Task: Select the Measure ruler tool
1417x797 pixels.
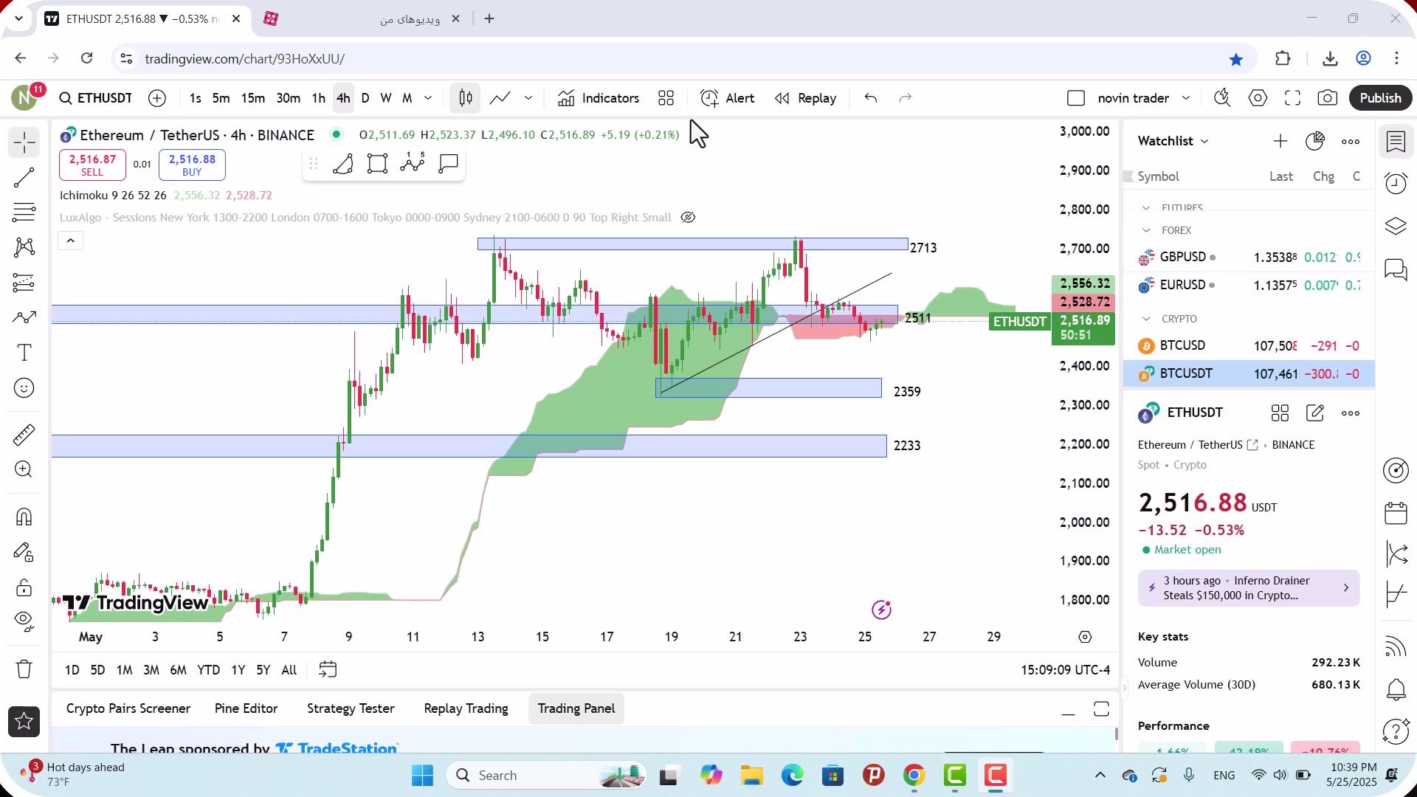Action: pyautogui.click(x=24, y=435)
